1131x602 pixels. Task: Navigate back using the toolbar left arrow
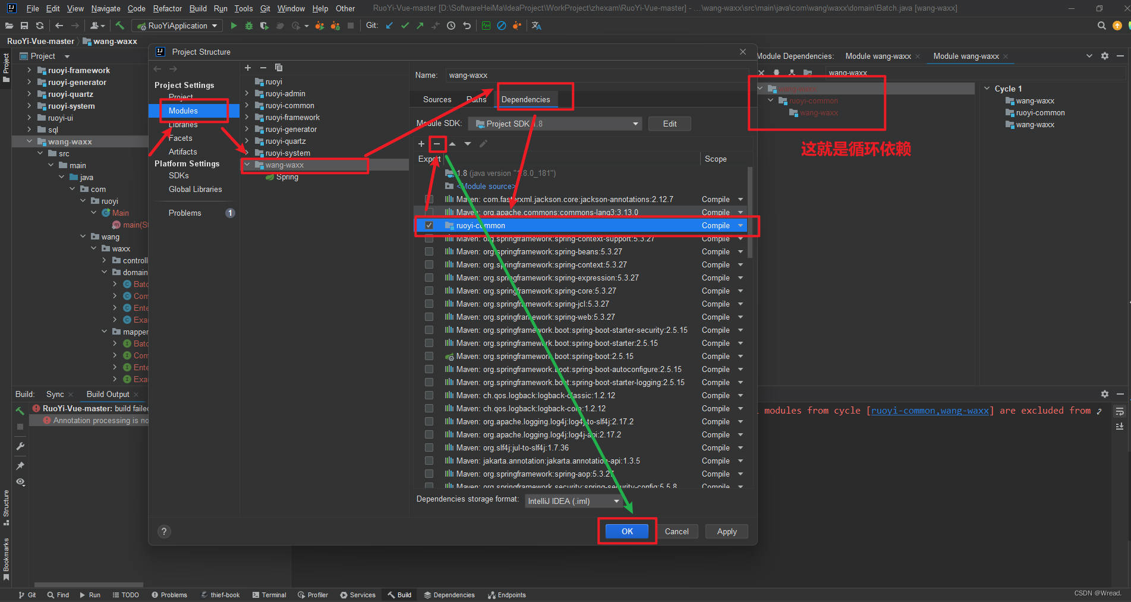pyautogui.click(x=59, y=26)
